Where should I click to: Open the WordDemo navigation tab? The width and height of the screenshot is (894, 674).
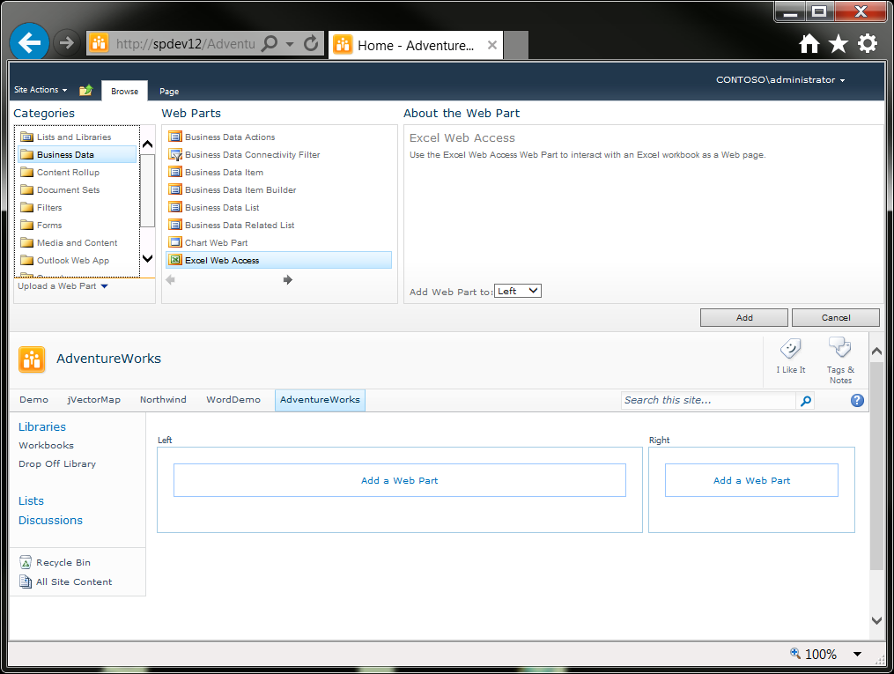point(233,400)
